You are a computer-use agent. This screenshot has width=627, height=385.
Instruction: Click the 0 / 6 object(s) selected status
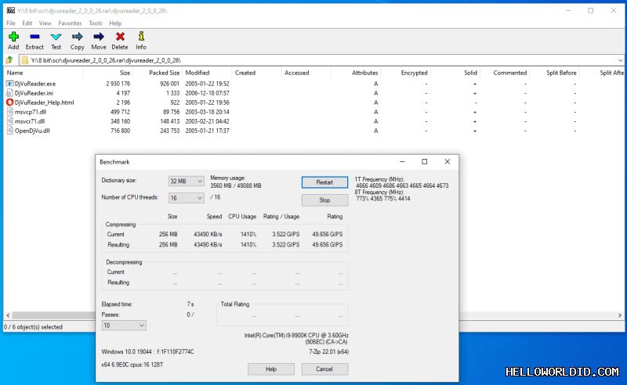click(33, 327)
